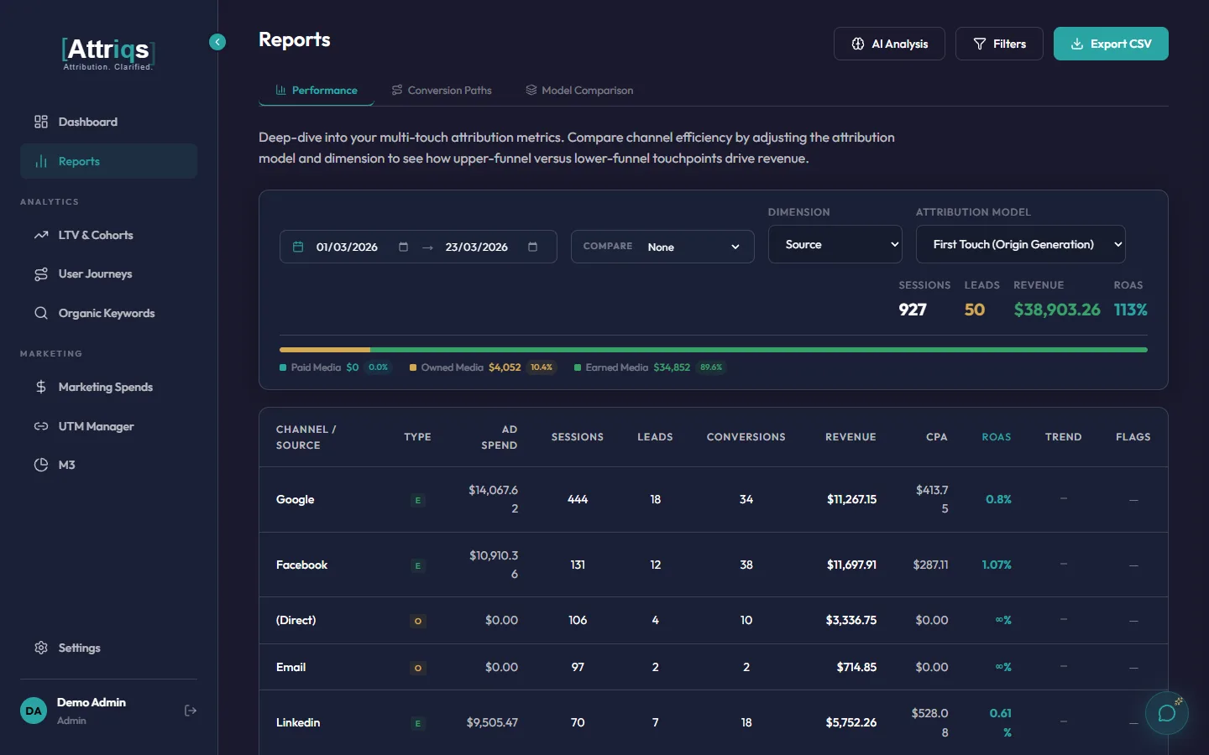Open Settings with the gear icon
This screenshot has height=755, width=1209.
[40, 648]
